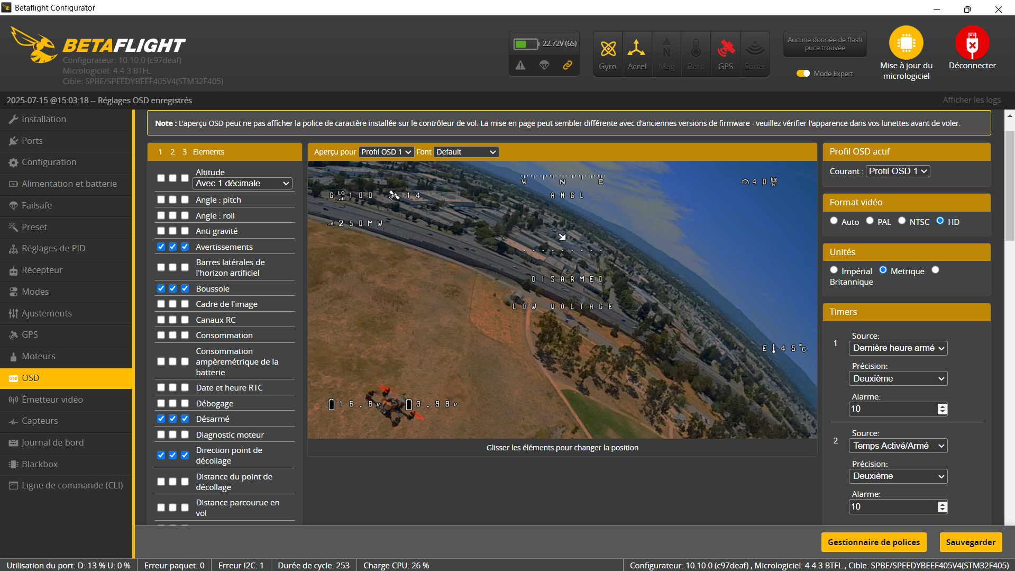This screenshot has width=1015, height=571.
Task: Click the yellow link icon under battery
Action: [567, 65]
